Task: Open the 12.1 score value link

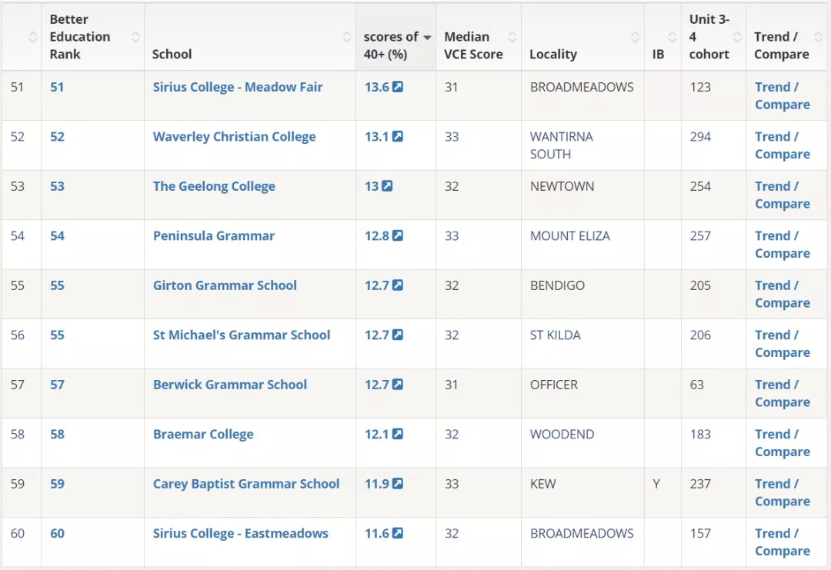Action: (x=377, y=435)
